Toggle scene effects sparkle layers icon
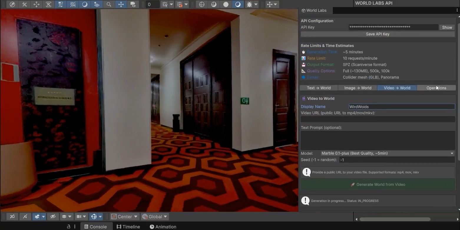The width and height of the screenshot is (460, 230). [37, 216]
